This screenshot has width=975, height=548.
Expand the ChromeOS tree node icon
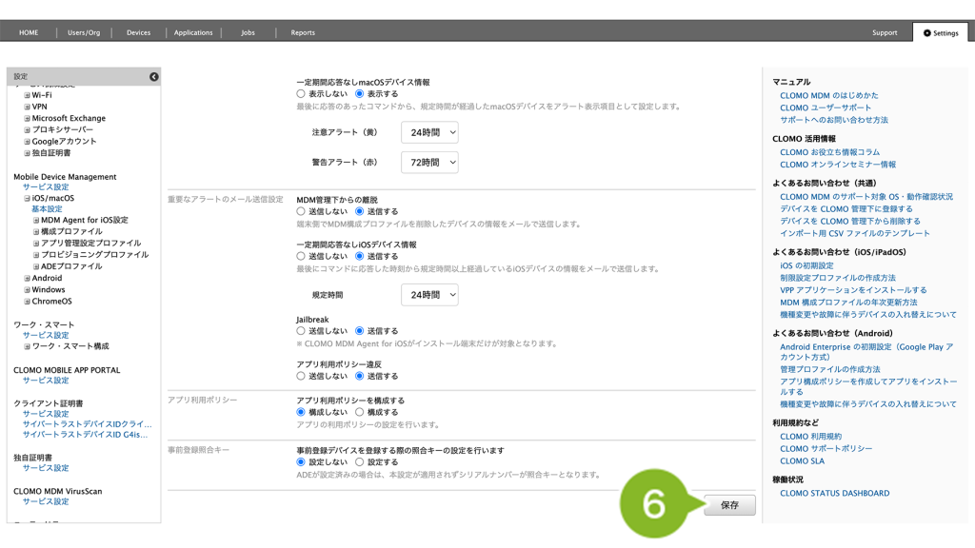coord(27,302)
